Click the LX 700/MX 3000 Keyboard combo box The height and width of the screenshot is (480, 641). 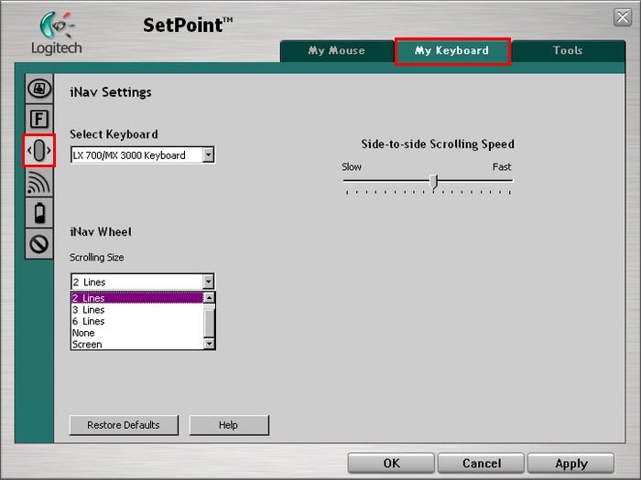[x=142, y=155]
